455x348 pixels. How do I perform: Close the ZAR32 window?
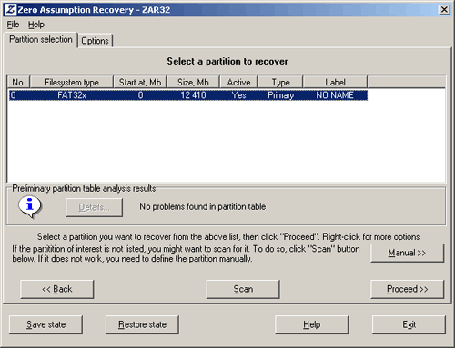(444, 10)
